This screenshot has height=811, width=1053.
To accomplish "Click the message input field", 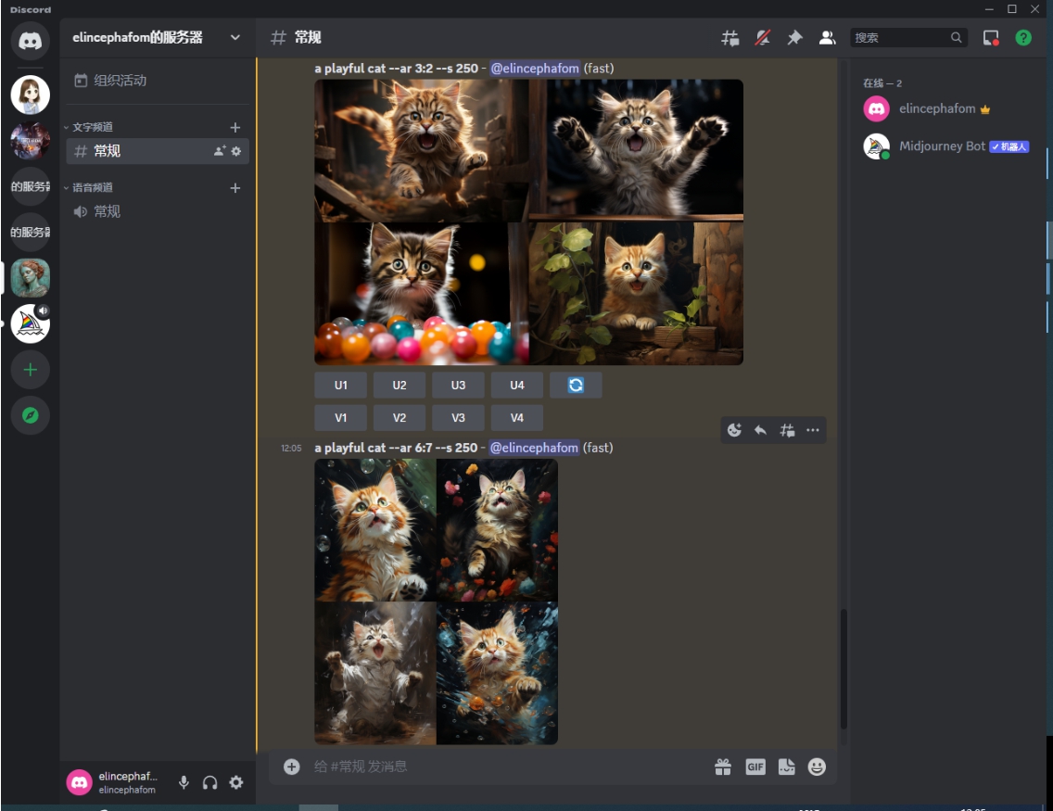I will tap(501, 767).
